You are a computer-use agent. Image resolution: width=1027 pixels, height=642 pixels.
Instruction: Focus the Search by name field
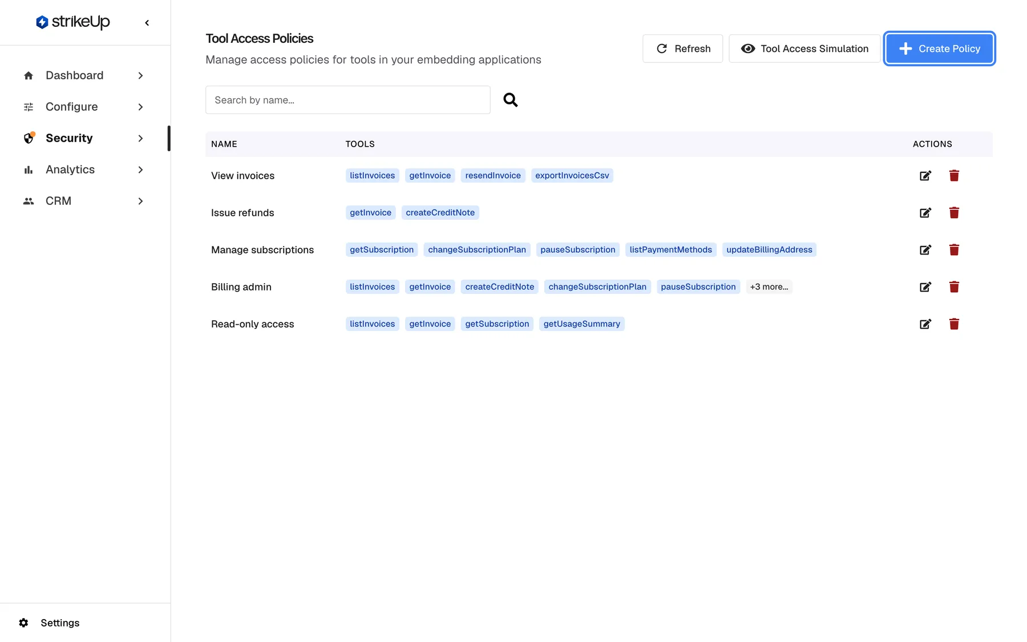[348, 100]
